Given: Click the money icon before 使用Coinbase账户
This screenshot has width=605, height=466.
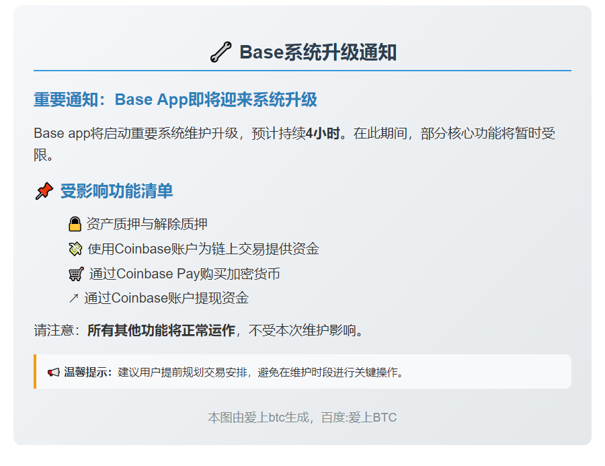Looking at the screenshot, I should click(x=75, y=249).
